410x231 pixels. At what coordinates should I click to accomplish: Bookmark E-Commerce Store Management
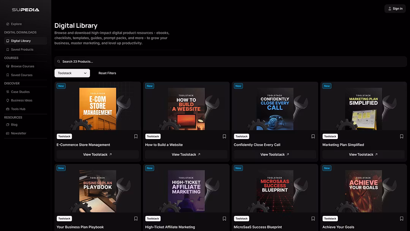click(136, 136)
